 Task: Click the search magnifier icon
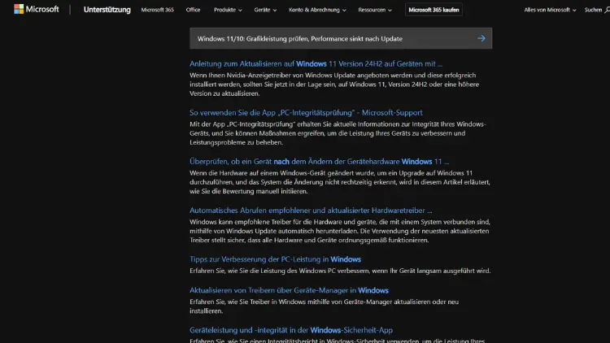[x=608, y=10]
